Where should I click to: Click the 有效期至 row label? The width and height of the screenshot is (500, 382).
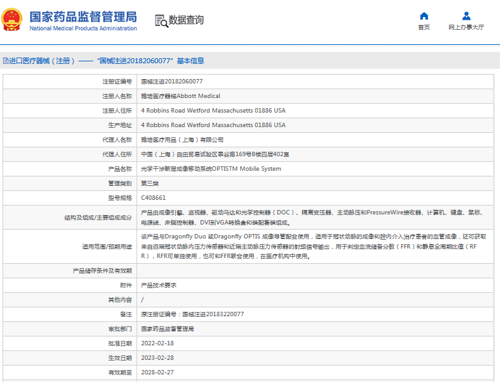pos(120,373)
